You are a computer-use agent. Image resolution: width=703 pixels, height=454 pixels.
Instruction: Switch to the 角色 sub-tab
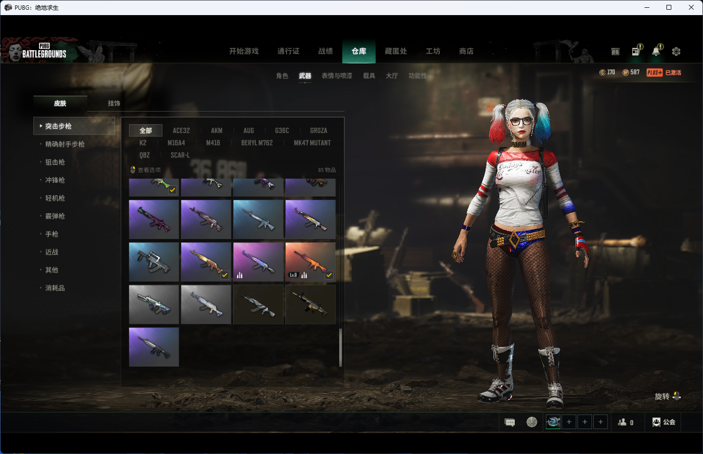282,76
